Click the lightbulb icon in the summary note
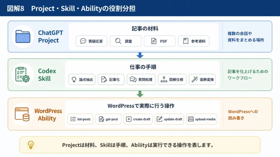Screen dimensions: 280x157 pyautogui.click(x=31, y=145)
